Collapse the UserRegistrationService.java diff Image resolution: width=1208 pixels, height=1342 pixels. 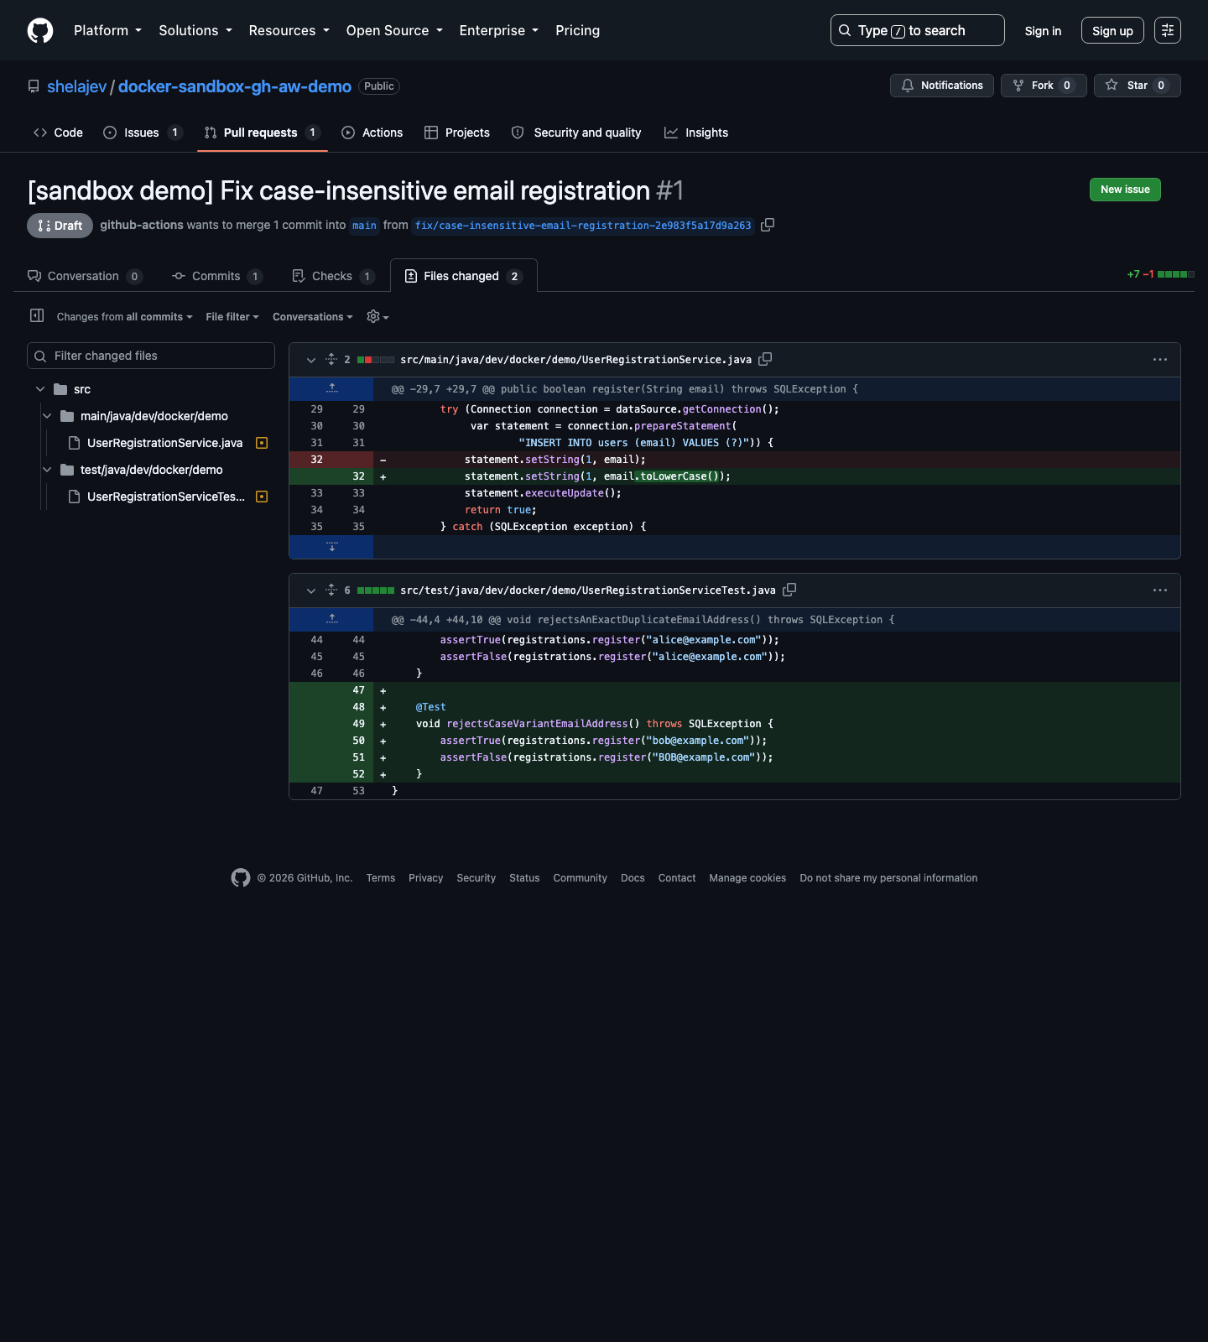pos(311,360)
